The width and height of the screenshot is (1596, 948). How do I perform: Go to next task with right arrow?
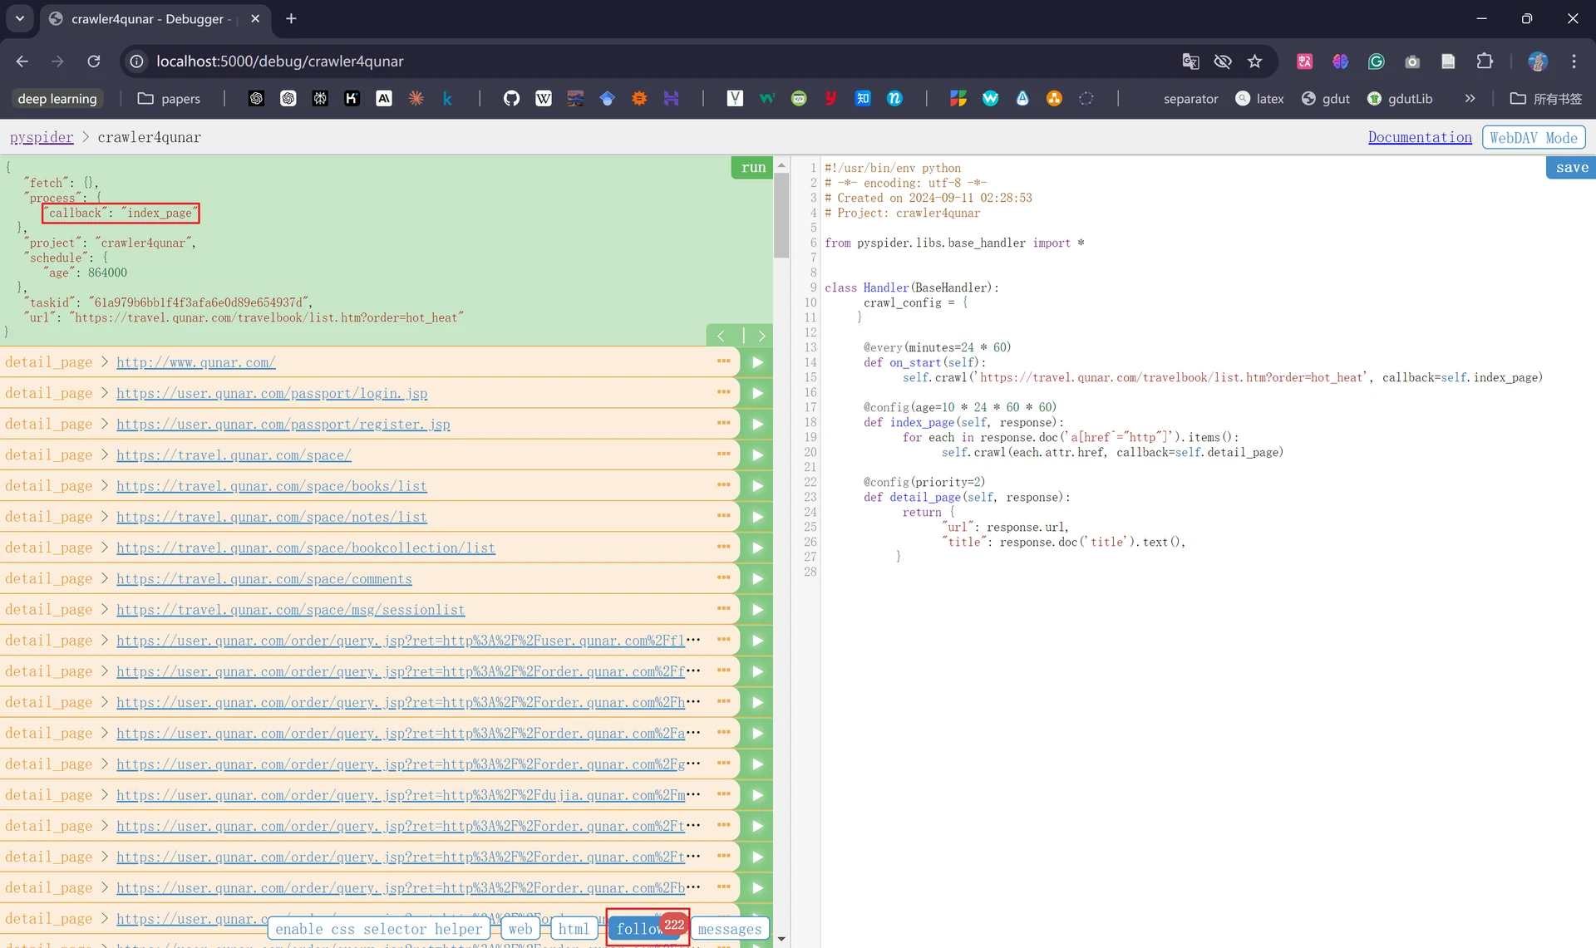761,336
